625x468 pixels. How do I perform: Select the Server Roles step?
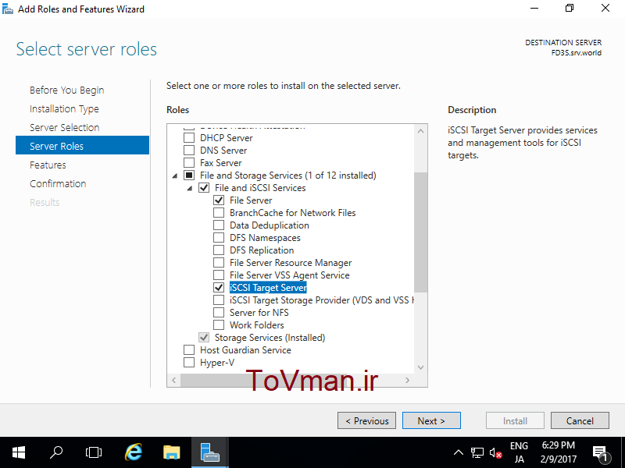tap(82, 146)
